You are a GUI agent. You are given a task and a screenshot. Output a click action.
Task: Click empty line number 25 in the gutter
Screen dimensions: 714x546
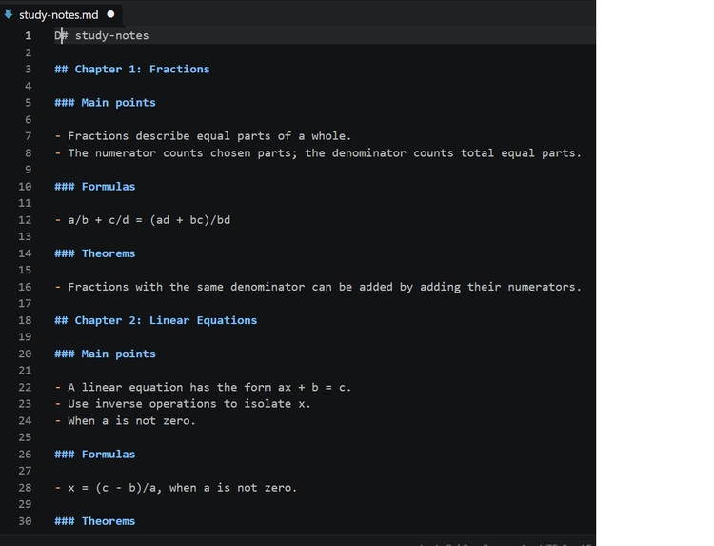(x=25, y=437)
